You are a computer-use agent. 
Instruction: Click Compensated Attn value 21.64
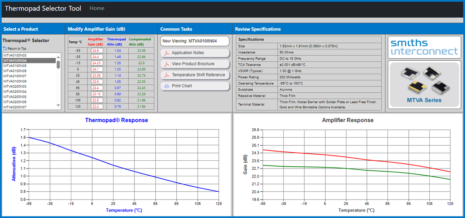pos(141,106)
